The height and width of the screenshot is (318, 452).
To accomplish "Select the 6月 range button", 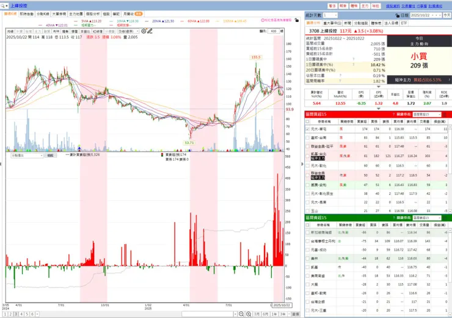I will pos(266,314).
